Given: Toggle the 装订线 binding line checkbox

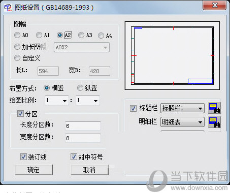Looking at the screenshot, I should click(x=23, y=157).
